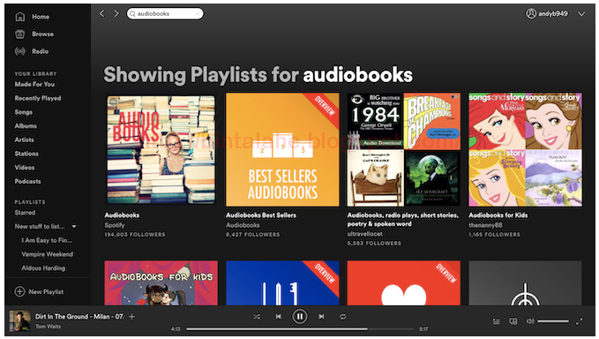The width and height of the screenshot is (599, 339).
Task: Open the Audiobooks playlist cover with books
Action: coord(161,150)
